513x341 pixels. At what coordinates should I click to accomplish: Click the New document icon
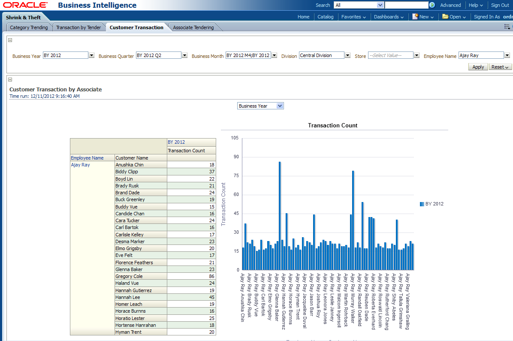coord(415,17)
